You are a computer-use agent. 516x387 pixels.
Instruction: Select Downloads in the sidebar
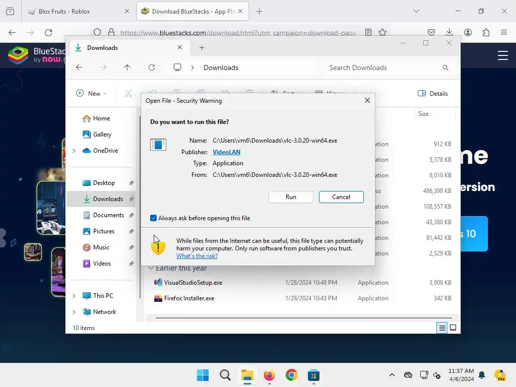tap(101, 199)
